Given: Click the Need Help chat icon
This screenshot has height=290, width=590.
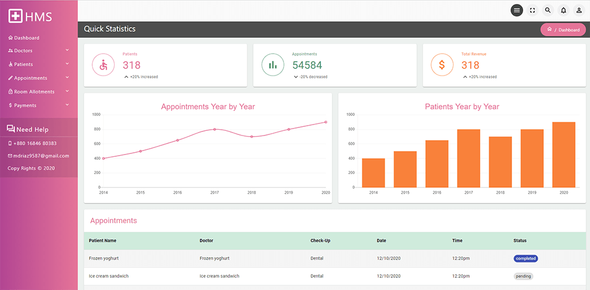Looking at the screenshot, I should (10, 129).
